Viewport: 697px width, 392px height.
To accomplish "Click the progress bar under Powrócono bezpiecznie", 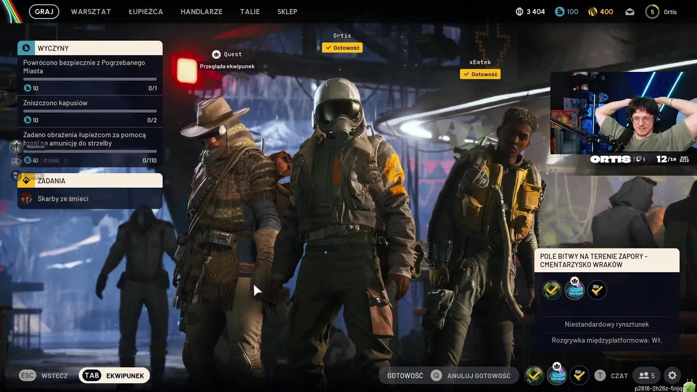I will point(90,79).
